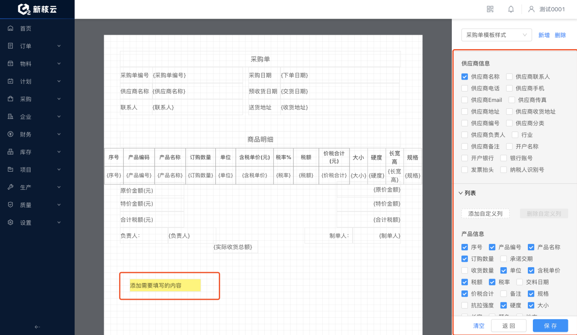Open the QR code icon in header
Image resolution: width=577 pixels, height=335 pixels.
click(490, 9)
